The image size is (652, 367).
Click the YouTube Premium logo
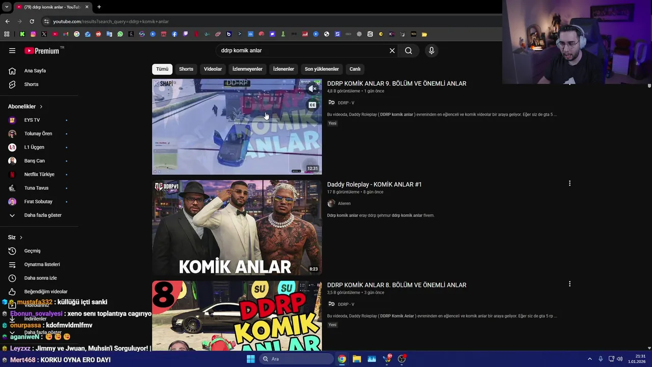point(42,50)
